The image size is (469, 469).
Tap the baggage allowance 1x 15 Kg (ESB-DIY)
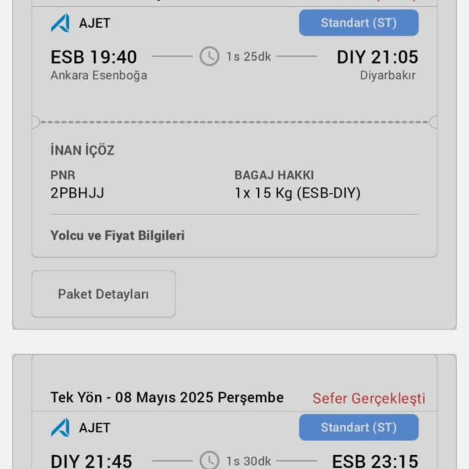[x=297, y=193]
